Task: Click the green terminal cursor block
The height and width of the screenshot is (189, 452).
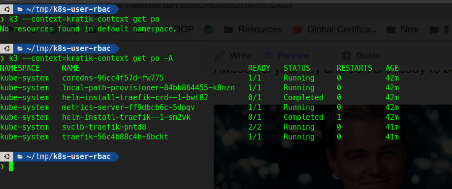Action: coord(11,166)
